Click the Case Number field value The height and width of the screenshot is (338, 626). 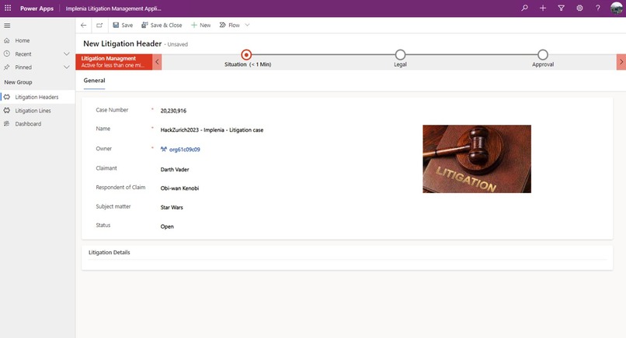(x=173, y=111)
